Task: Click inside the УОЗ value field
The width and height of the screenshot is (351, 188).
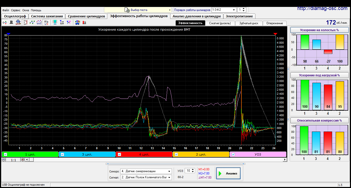Action: (188, 170)
